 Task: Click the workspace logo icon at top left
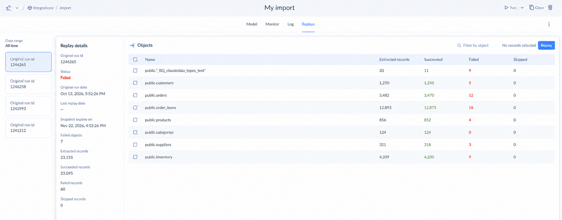[9, 8]
